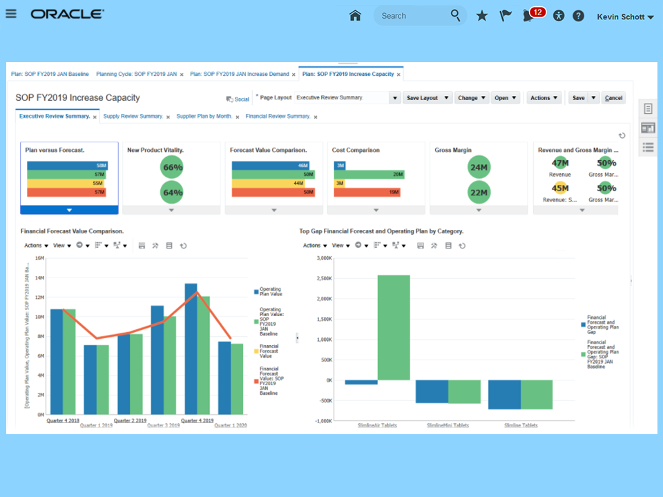Screen dimensions: 663x497
Task: Refresh the infotile summary area
Action: pos(622,136)
